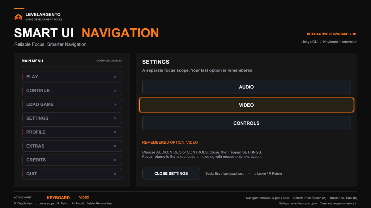
Task: Click 'Unity uGUI / Keyboard + controller' text
Action: 329,42
